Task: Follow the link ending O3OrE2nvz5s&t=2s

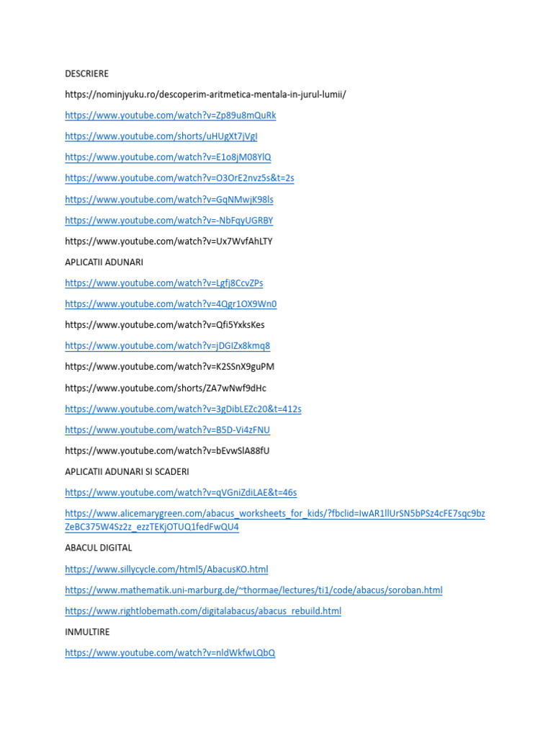Action: click(179, 178)
